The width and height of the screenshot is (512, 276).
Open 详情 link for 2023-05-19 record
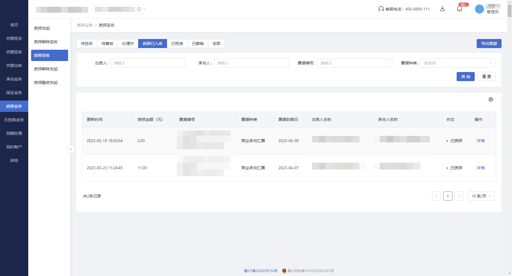coord(481,141)
